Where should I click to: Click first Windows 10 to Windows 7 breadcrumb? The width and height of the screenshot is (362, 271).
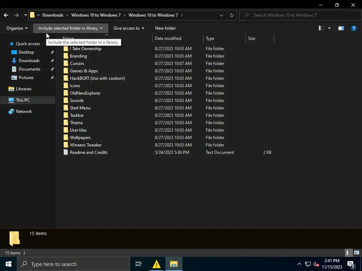point(96,15)
